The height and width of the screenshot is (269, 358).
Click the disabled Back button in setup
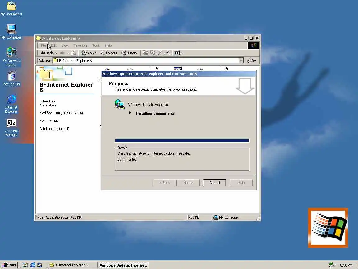click(165, 183)
